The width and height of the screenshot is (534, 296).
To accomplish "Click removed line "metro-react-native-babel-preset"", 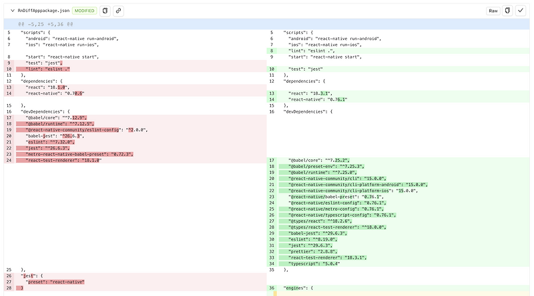I will click(80, 154).
